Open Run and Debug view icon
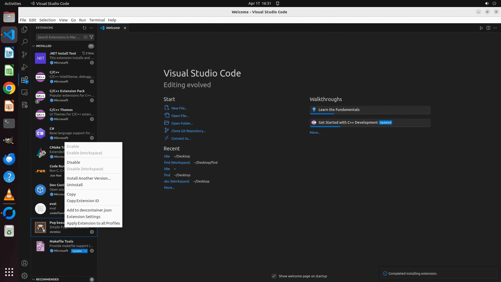 pos(25,67)
